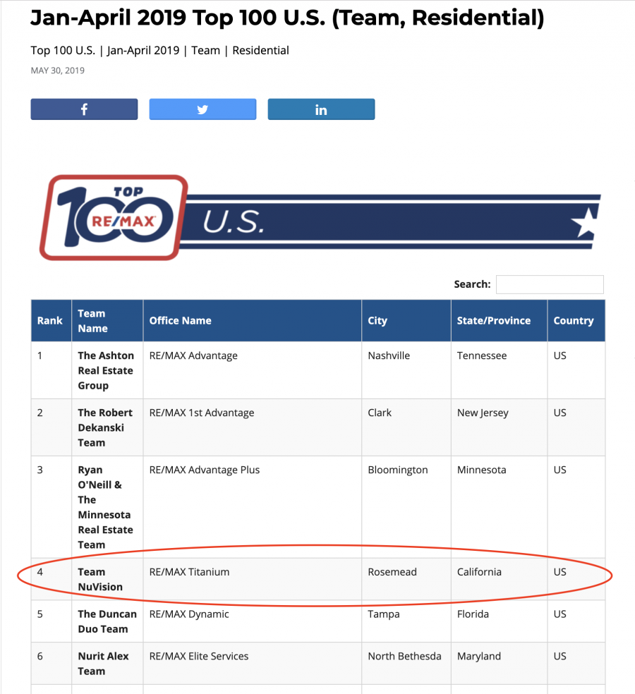Click The Duncan Duo Team entry

pos(107,621)
